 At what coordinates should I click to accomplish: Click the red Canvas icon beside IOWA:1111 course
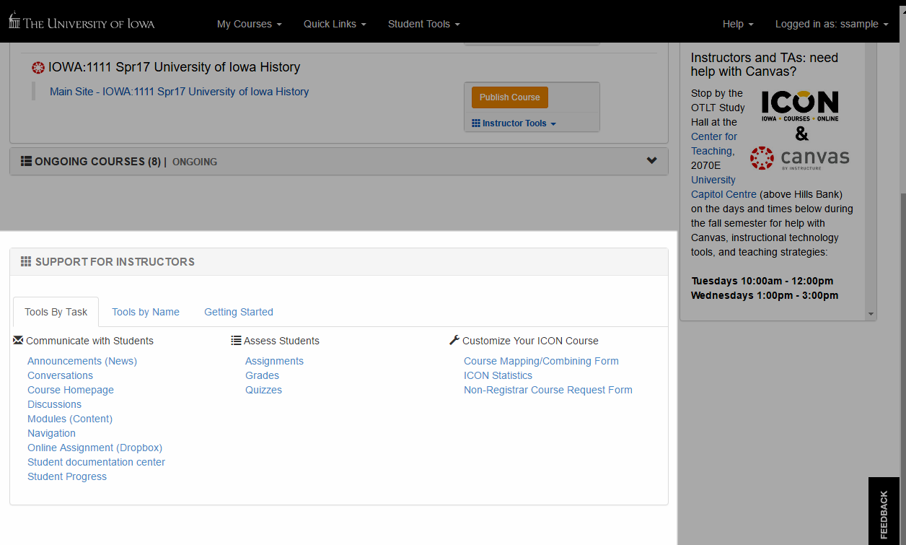click(38, 68)
